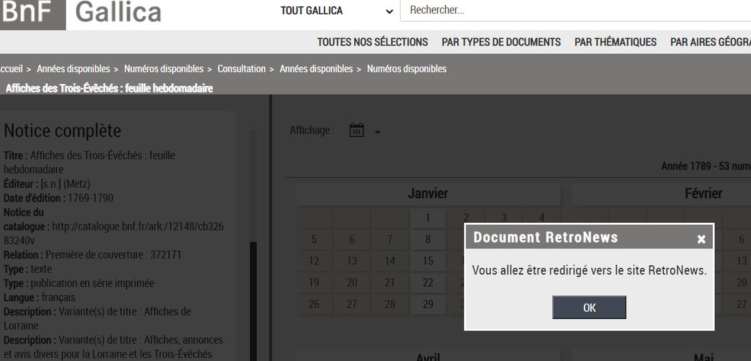
Task: Focus the Rechercher search field
Action: (x=576, y=11)
